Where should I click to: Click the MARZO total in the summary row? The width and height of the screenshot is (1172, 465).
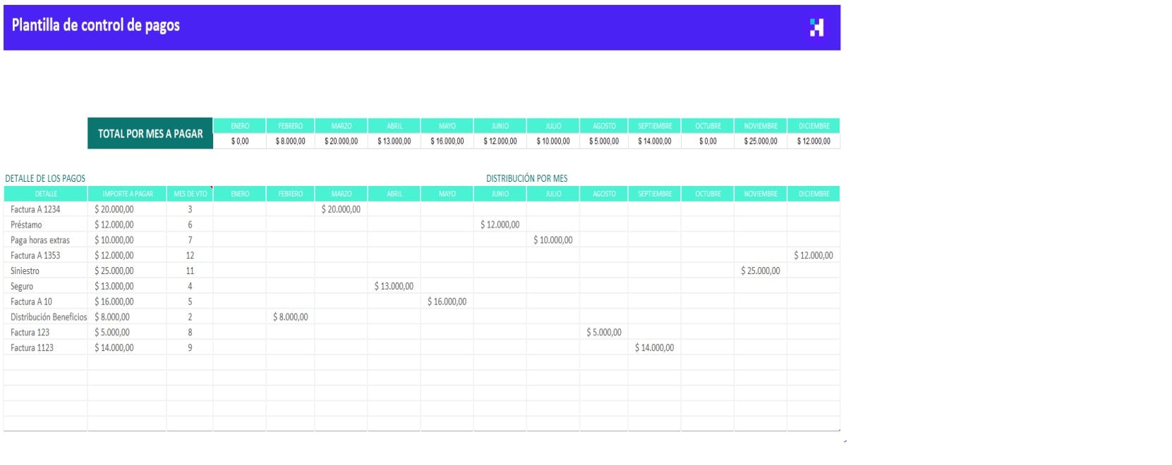342,141
